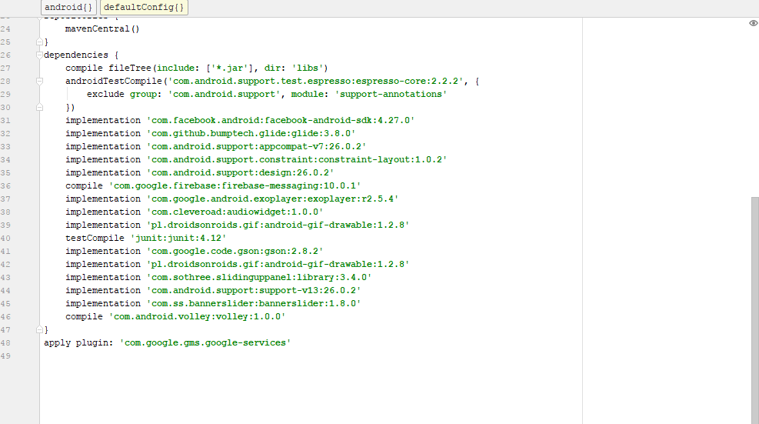The image size is (759, 424).
Task: Click the constraint-layout:1.0.2 dependency
Action: (296, 160)
